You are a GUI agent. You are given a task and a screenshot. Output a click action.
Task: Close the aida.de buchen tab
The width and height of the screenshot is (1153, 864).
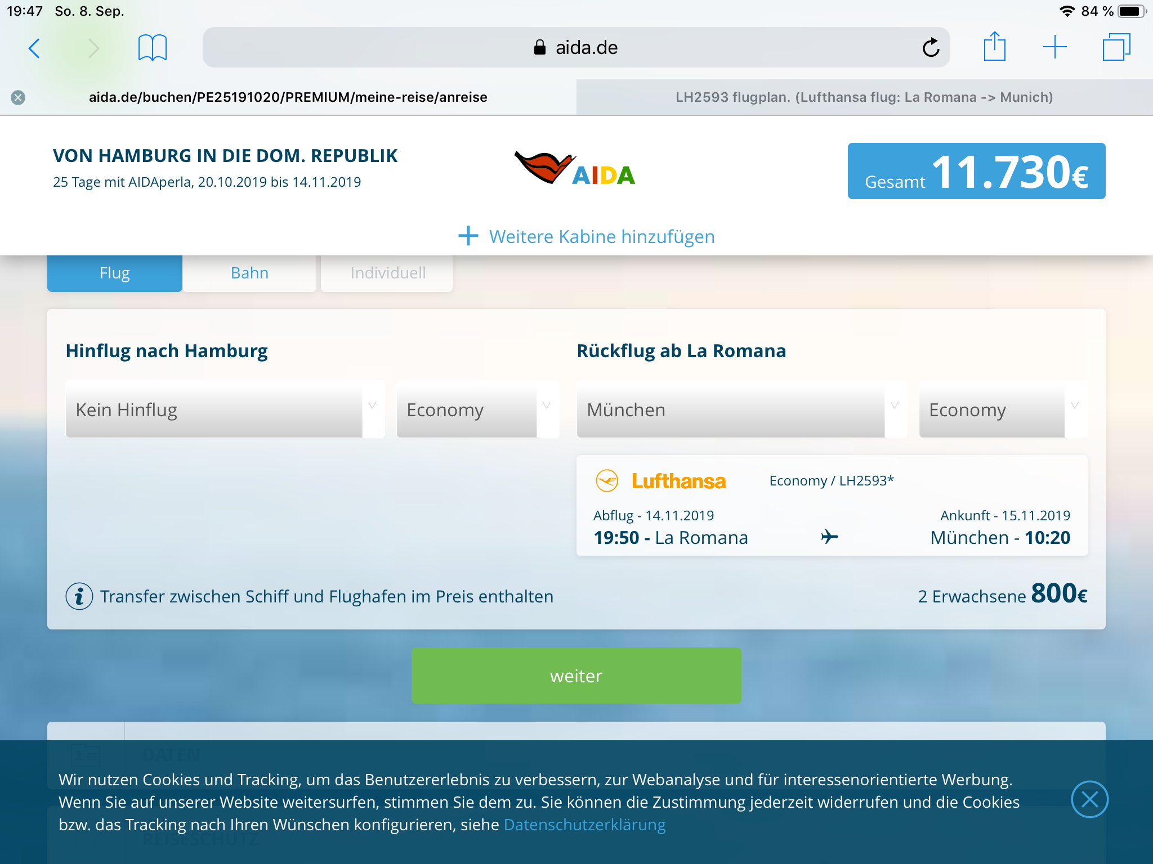pyautogui.click(x=18, y=98)
